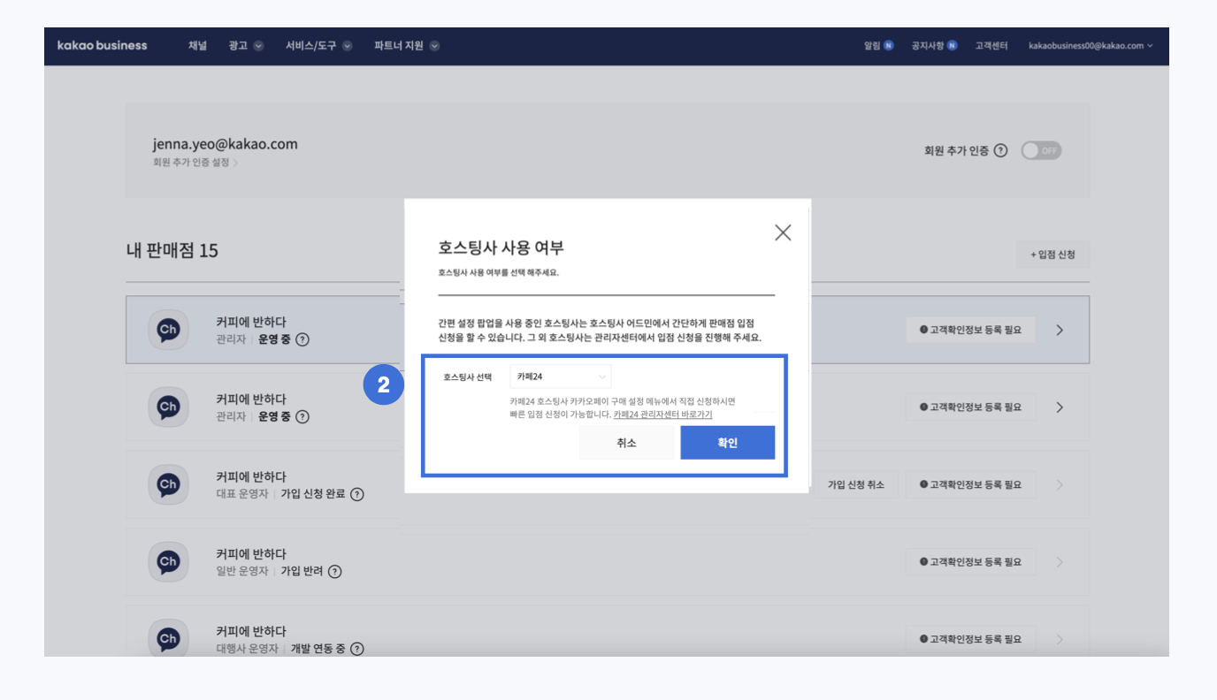Expand the 서비스/도구 menu dropdown
Image resolution: width=1217 pixels, height=700 pixels.
[x=318, y=46]
